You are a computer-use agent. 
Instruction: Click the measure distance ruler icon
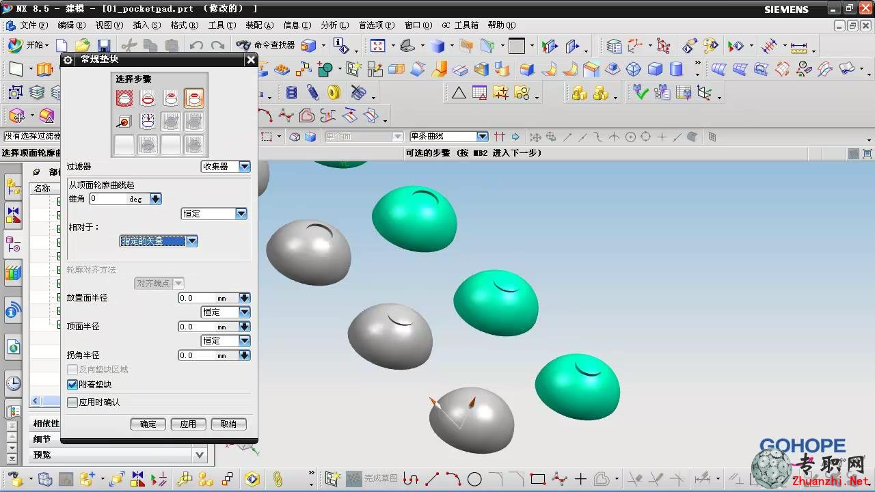click(x=798, y=46)
